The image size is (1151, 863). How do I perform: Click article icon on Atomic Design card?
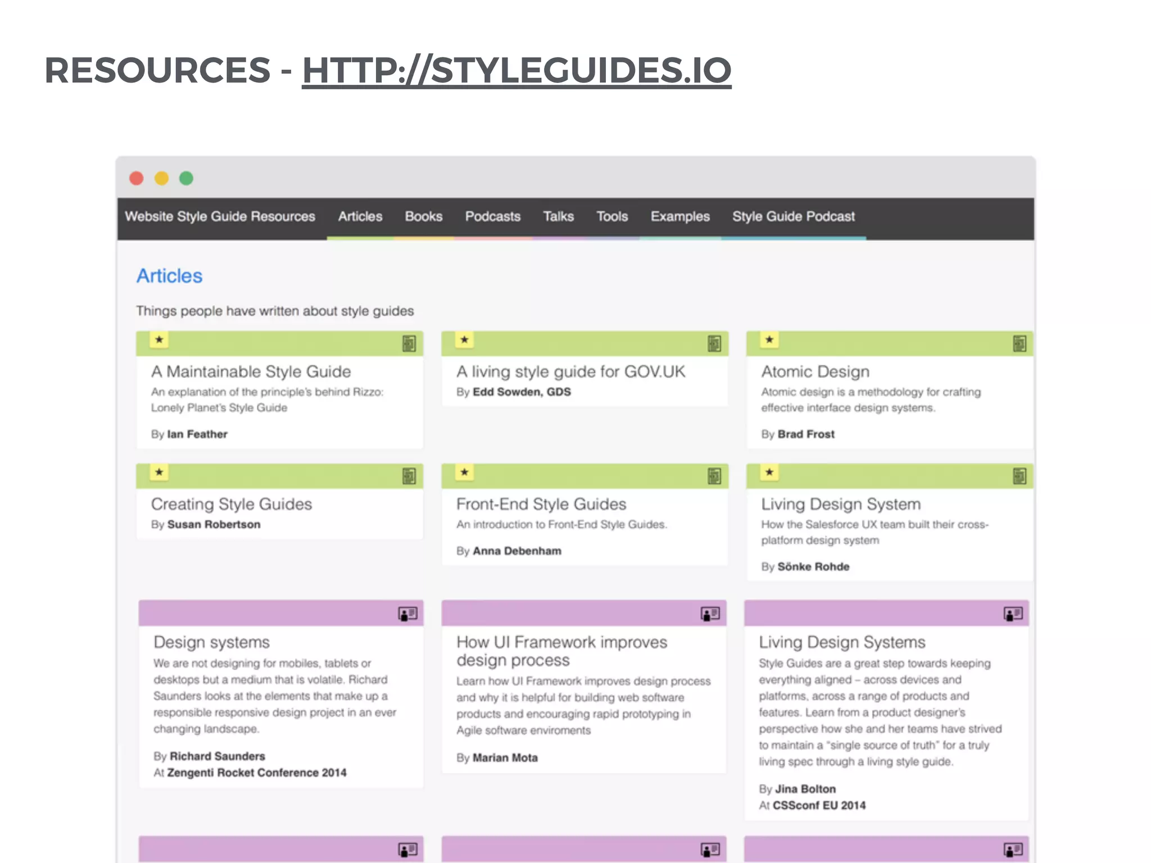(x=1019, y=343)
